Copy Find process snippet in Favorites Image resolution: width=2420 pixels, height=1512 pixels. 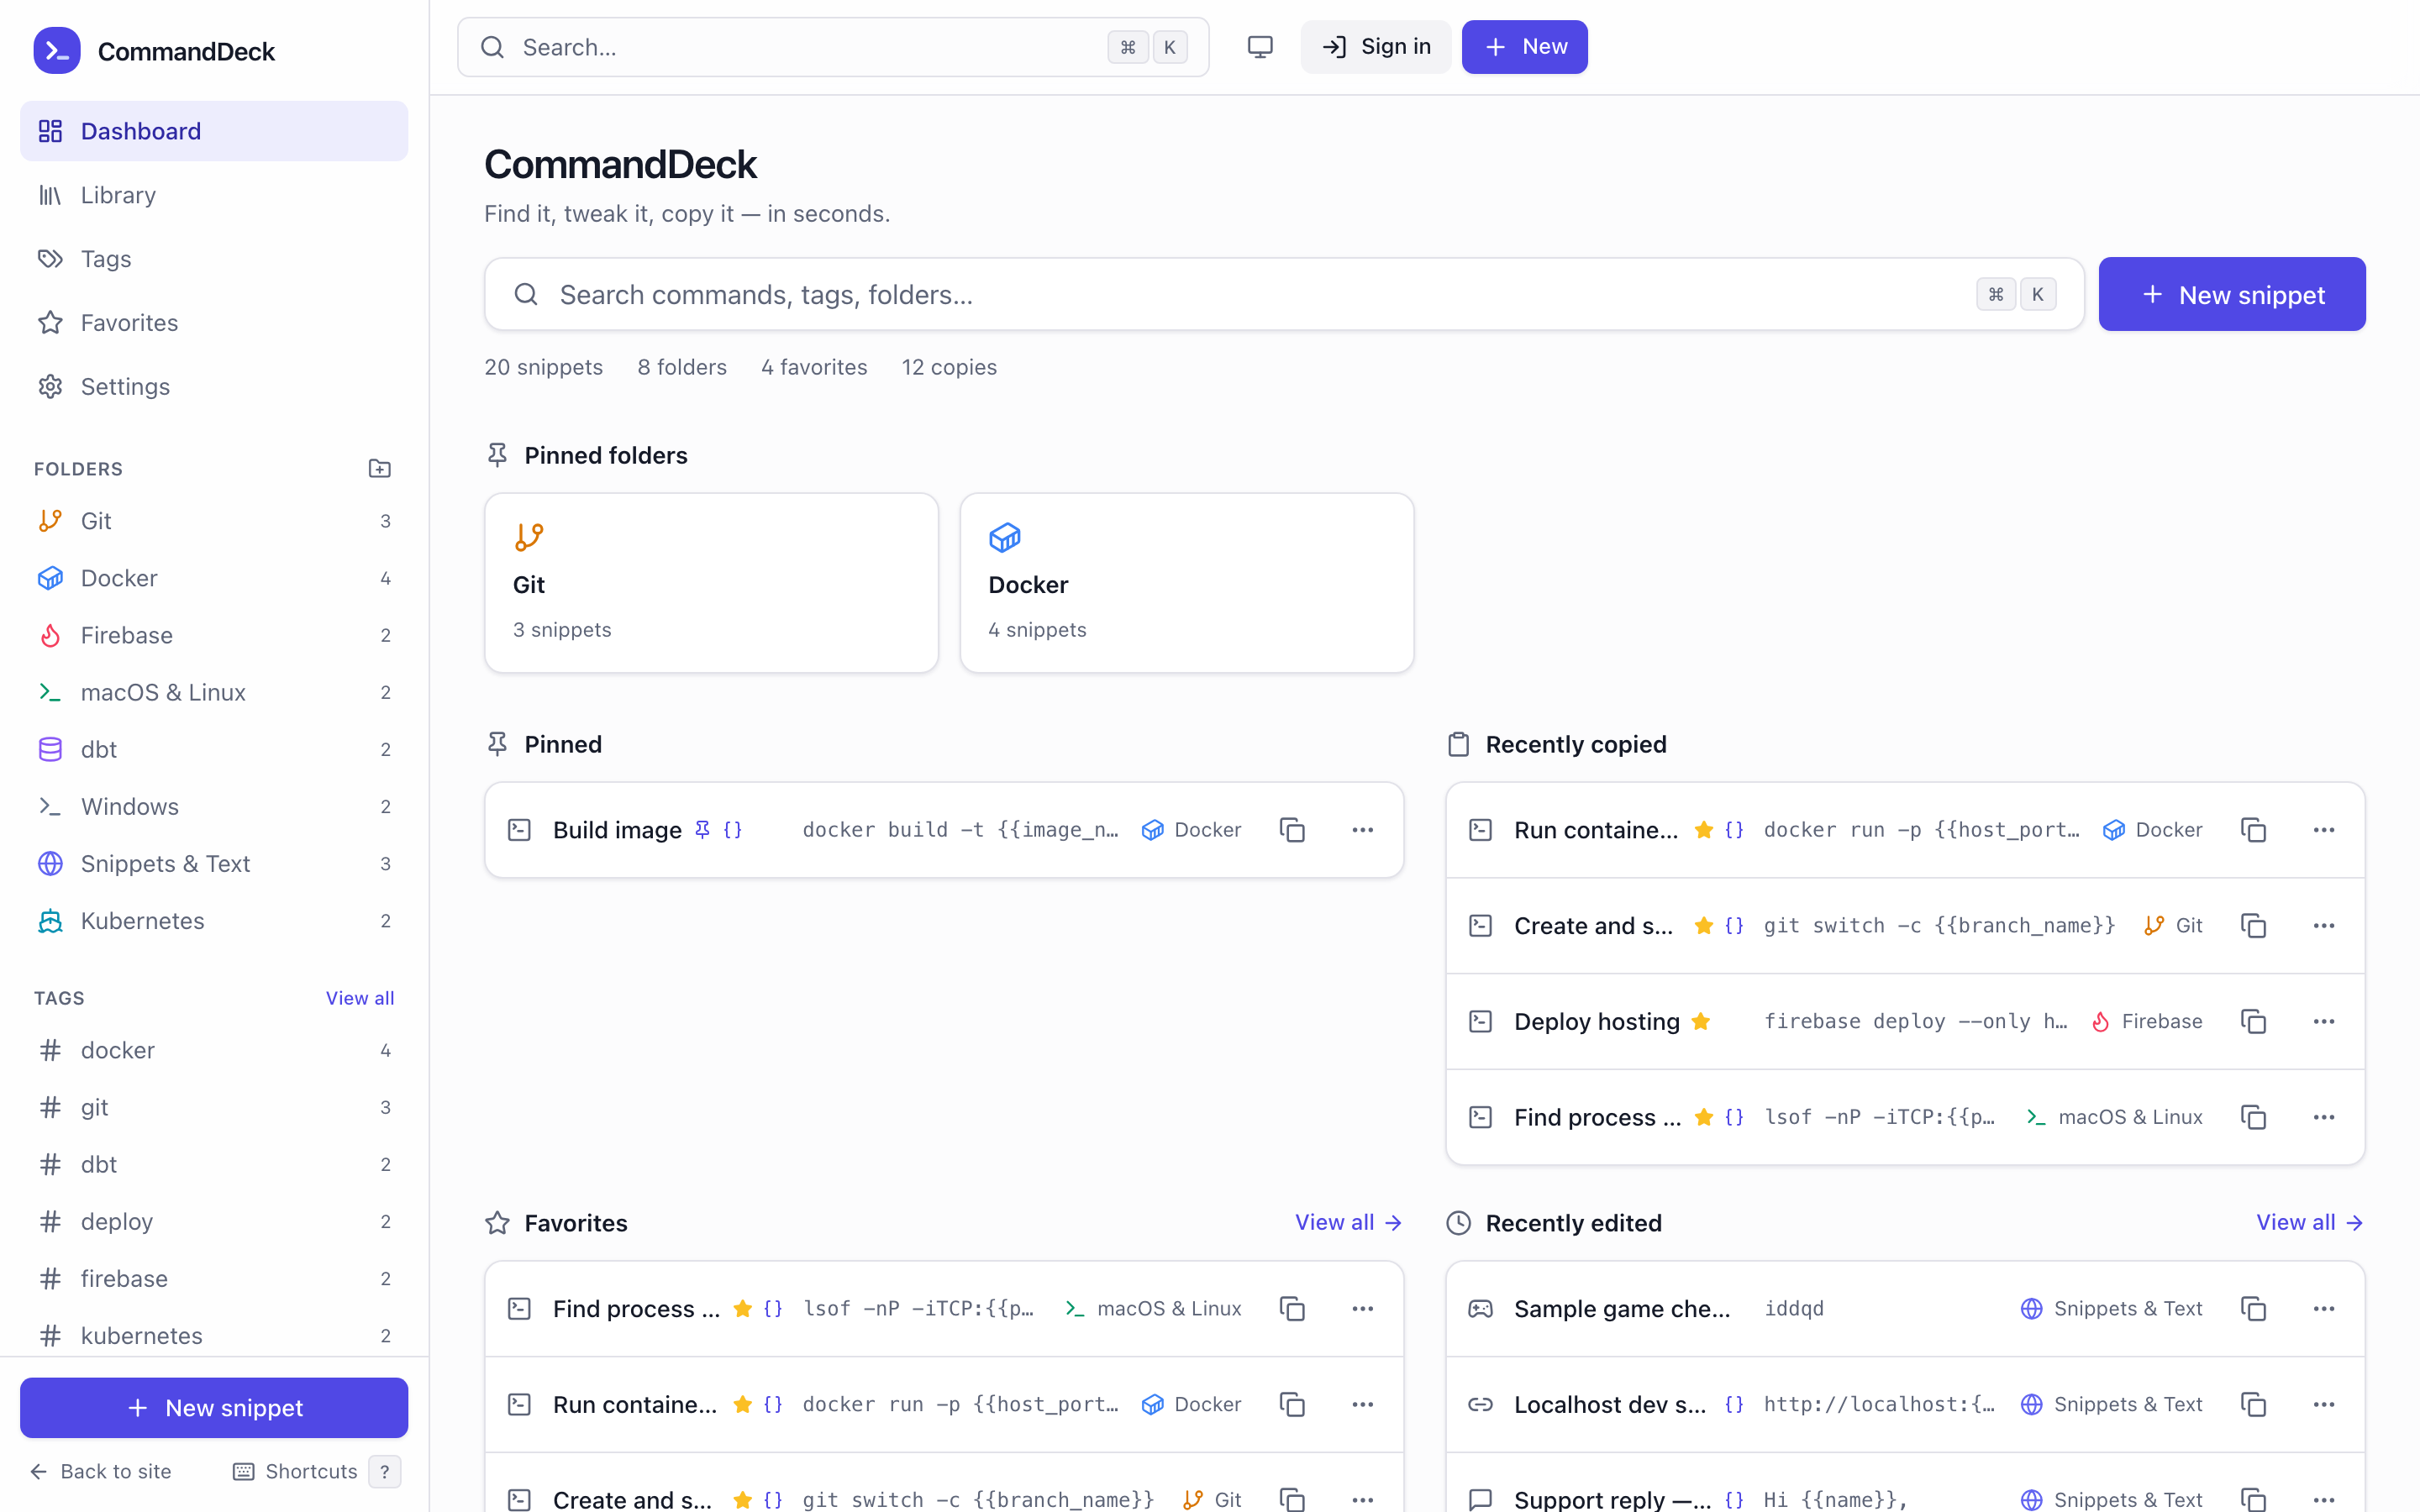[1292, 1309]
